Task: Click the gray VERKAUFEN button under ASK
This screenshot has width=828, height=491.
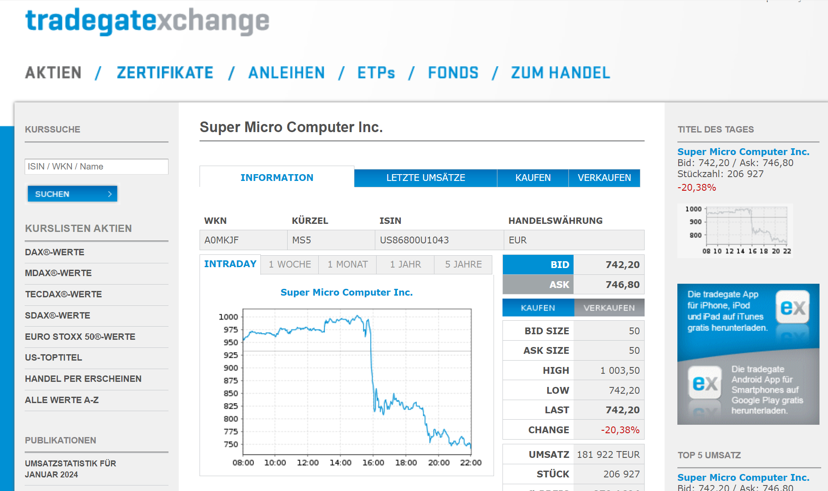Action: tap(609, 308)
